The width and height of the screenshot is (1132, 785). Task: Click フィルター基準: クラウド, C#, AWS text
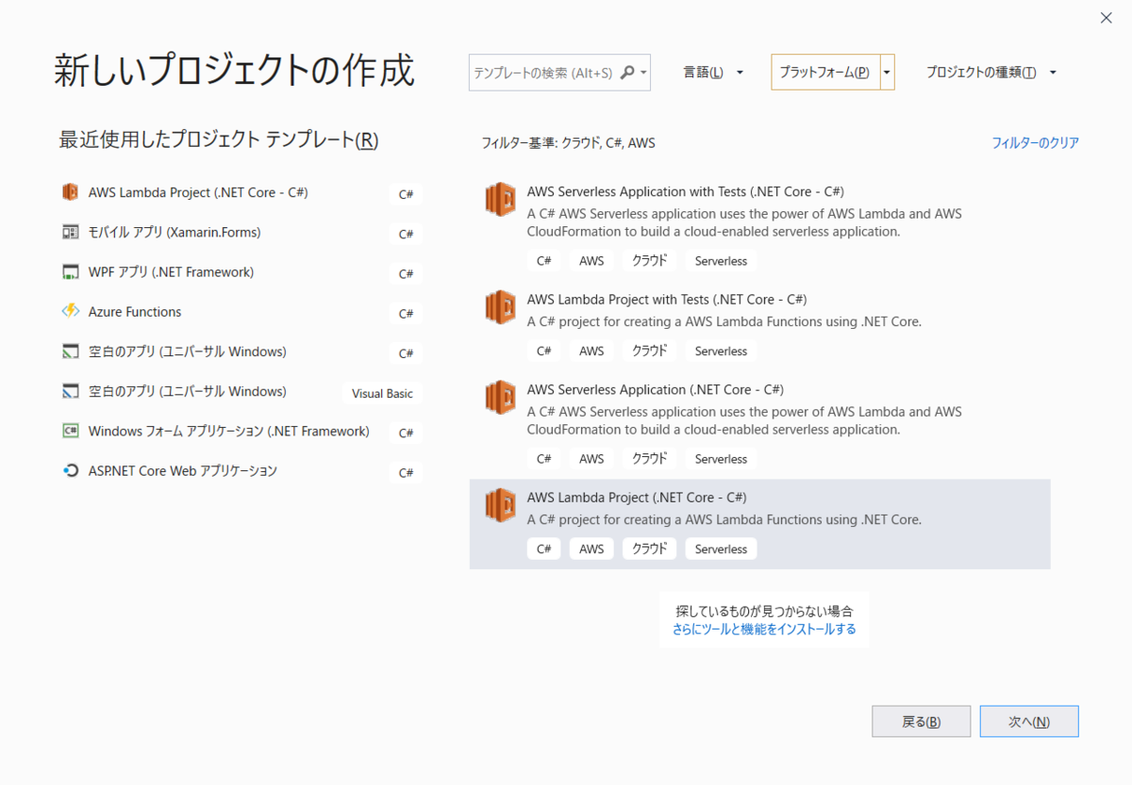pos(568,143)
